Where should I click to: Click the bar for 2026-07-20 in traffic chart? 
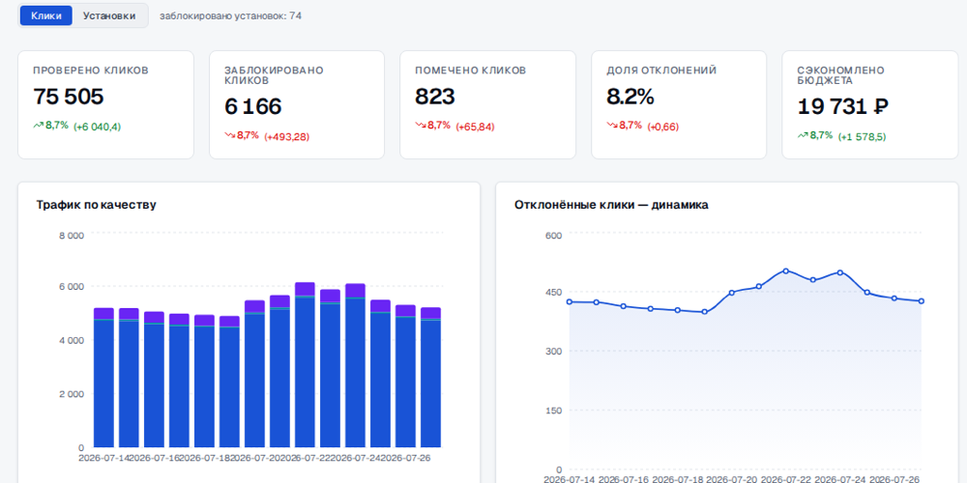coord(254,374)
